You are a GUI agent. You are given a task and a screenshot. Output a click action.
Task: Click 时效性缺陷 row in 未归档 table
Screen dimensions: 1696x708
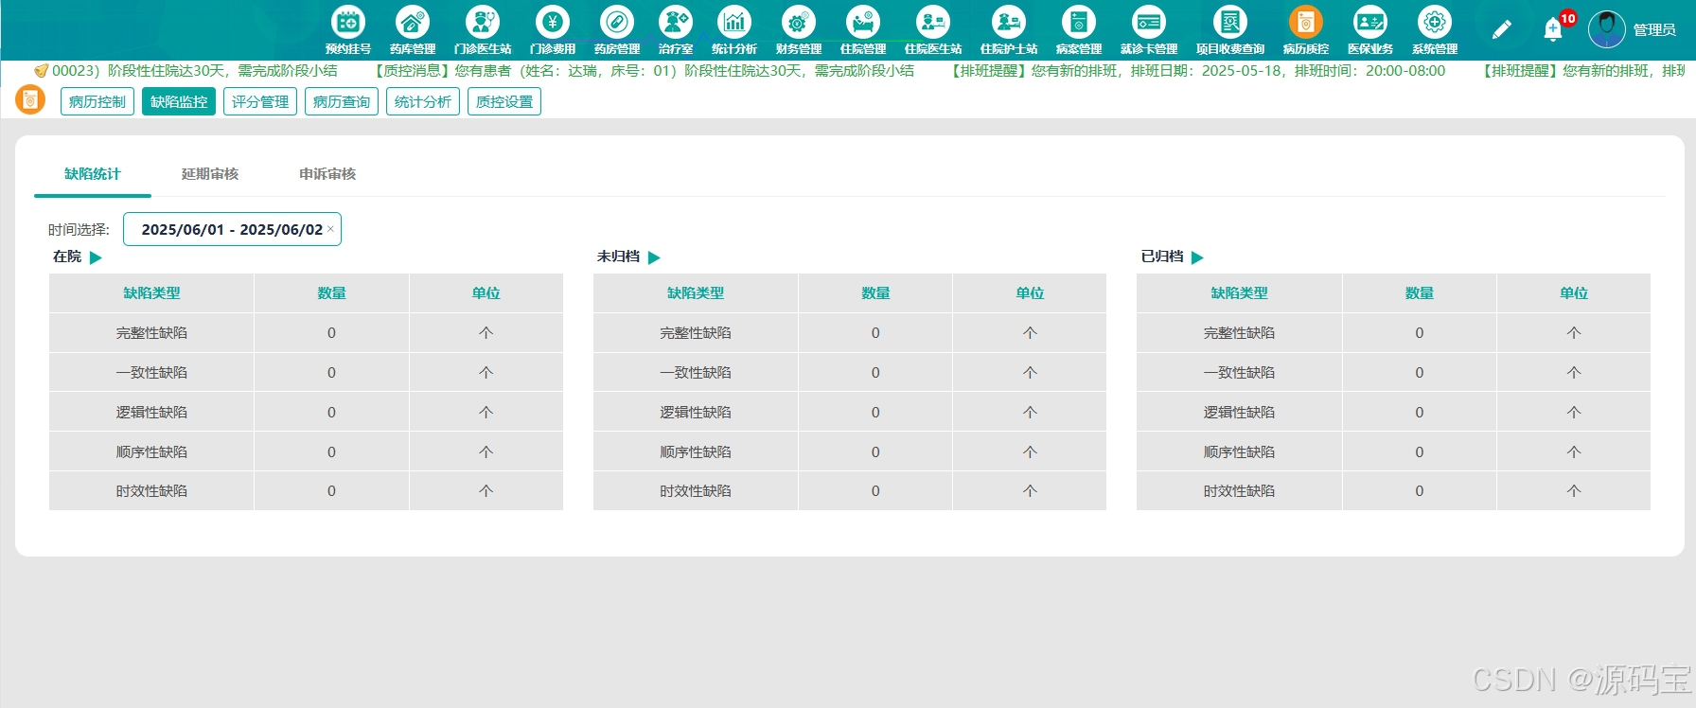pos(850,491)
